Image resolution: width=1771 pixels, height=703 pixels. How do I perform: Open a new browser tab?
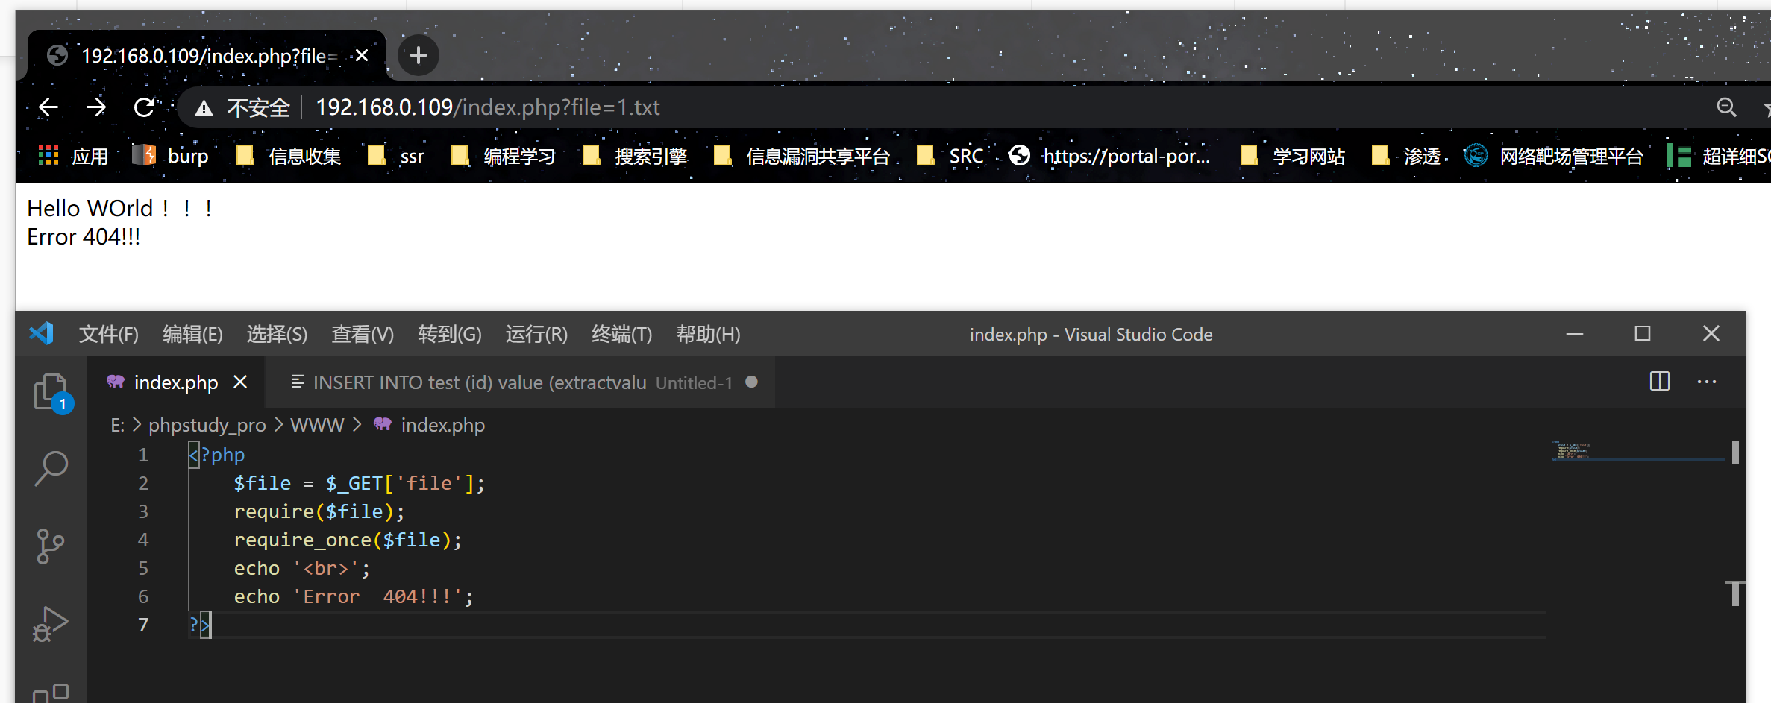click(x=418, y=55)
